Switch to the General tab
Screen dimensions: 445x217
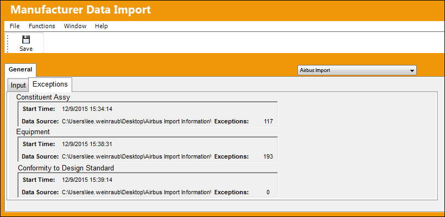(21, 70)
